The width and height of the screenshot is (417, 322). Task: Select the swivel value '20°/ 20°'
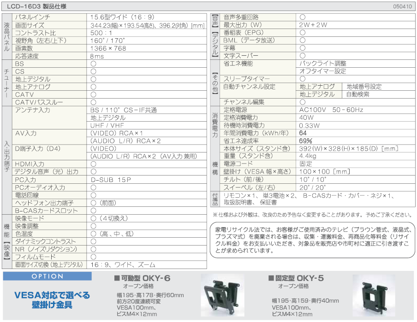(312, 187)
